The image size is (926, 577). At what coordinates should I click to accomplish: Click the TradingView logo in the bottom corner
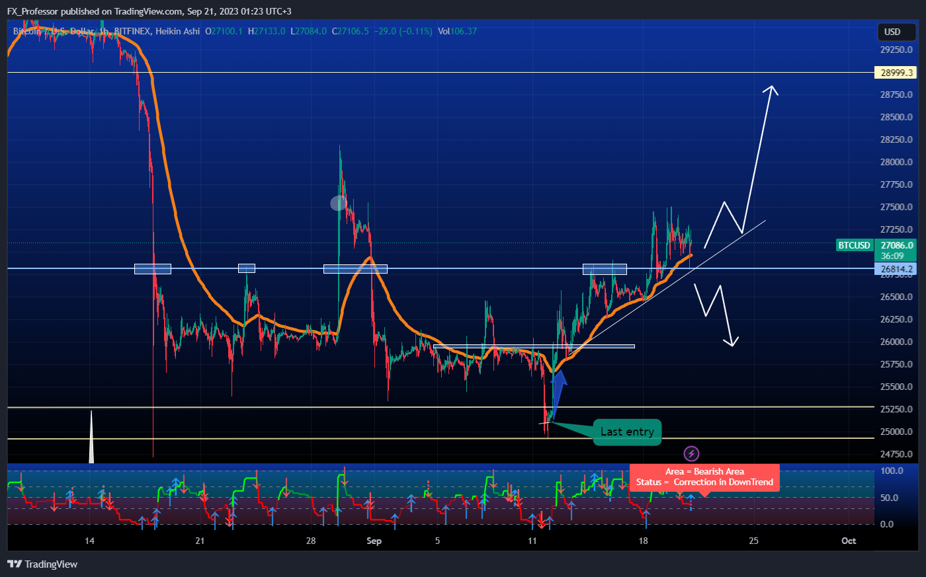(42, 564)
